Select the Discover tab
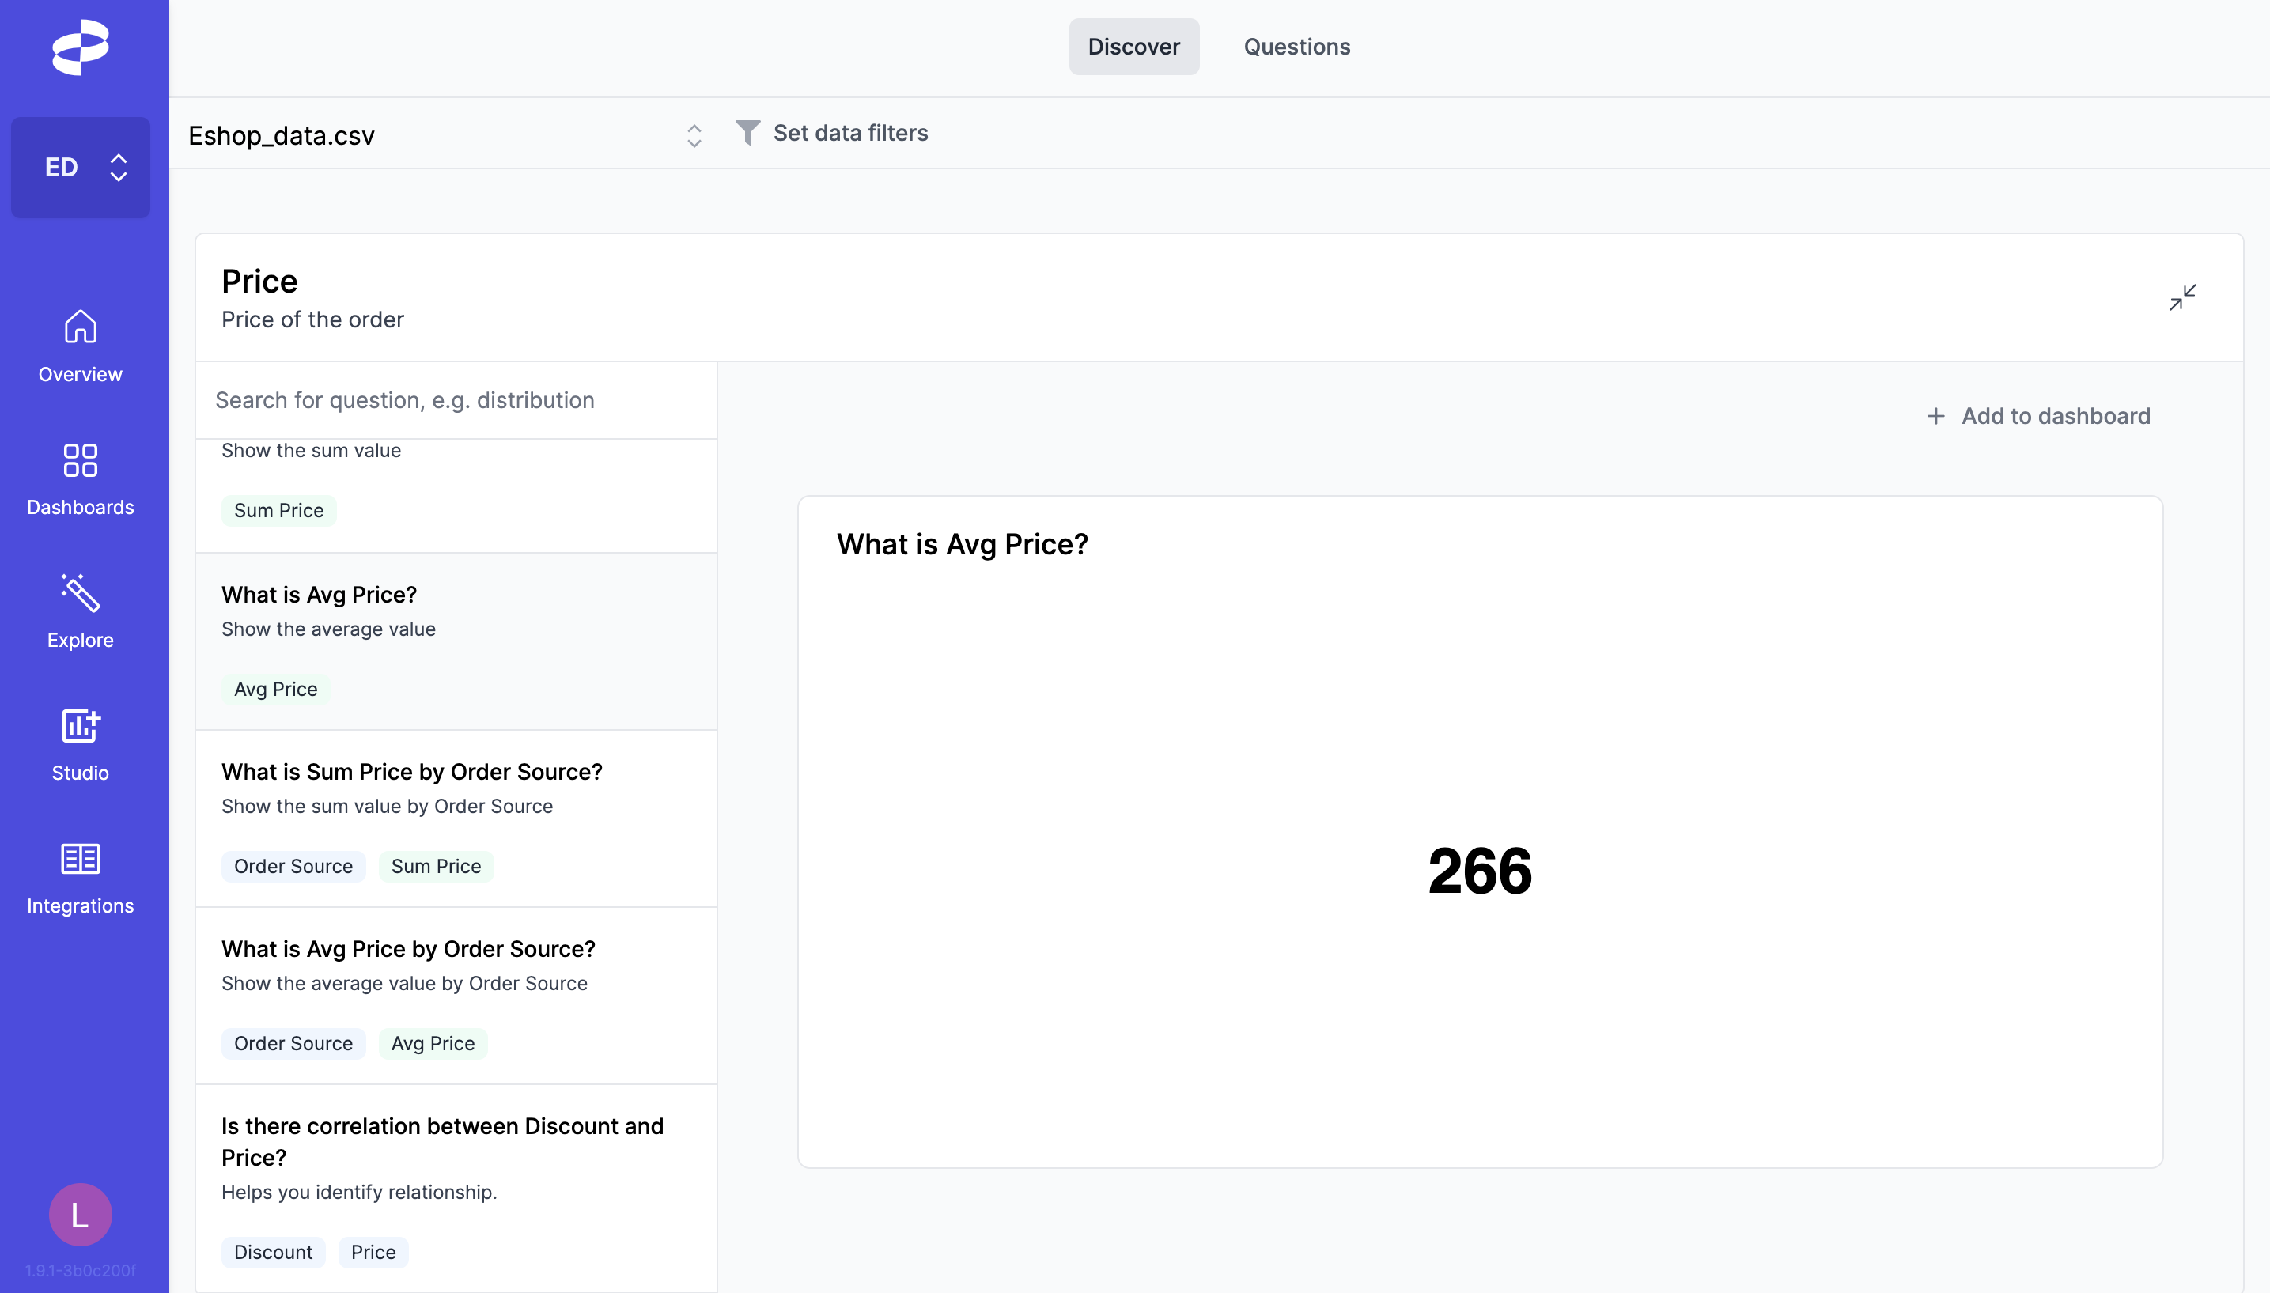The height and width of the screenshot is (1293, 2270). [x=1133, y=47]
